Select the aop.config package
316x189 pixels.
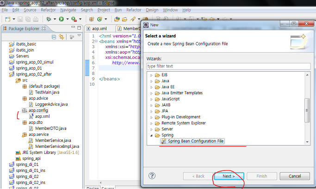(35, 110)
